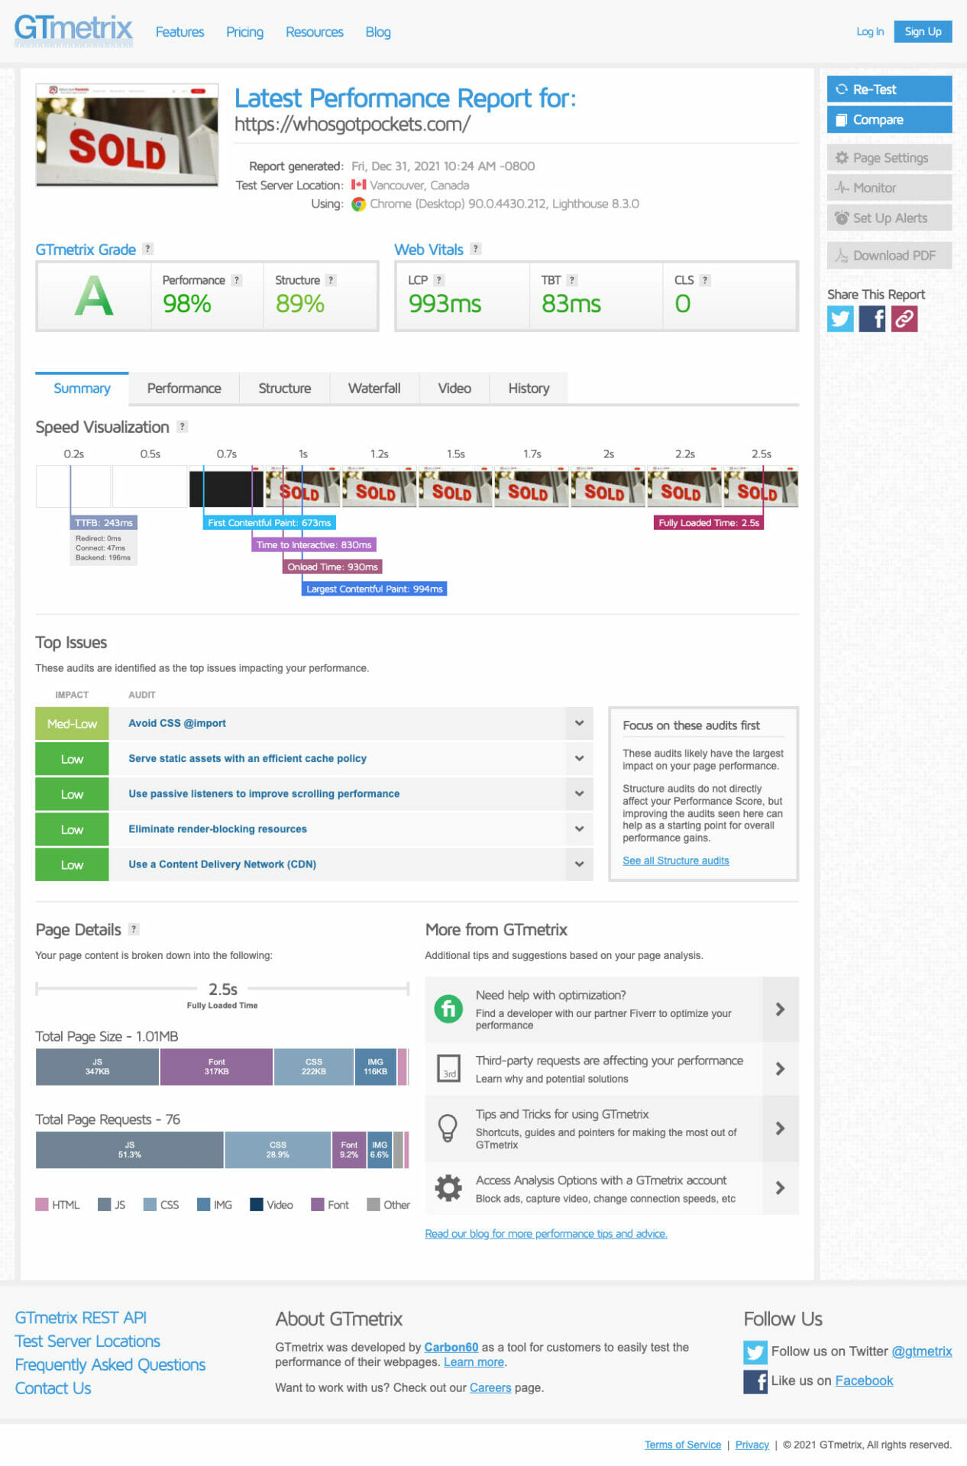The height and width of the screenshot is (1466, 967).
Task: Click Twitter icon in Follow Us footer
Action: pyautogui.click(x=755, y=1352)
